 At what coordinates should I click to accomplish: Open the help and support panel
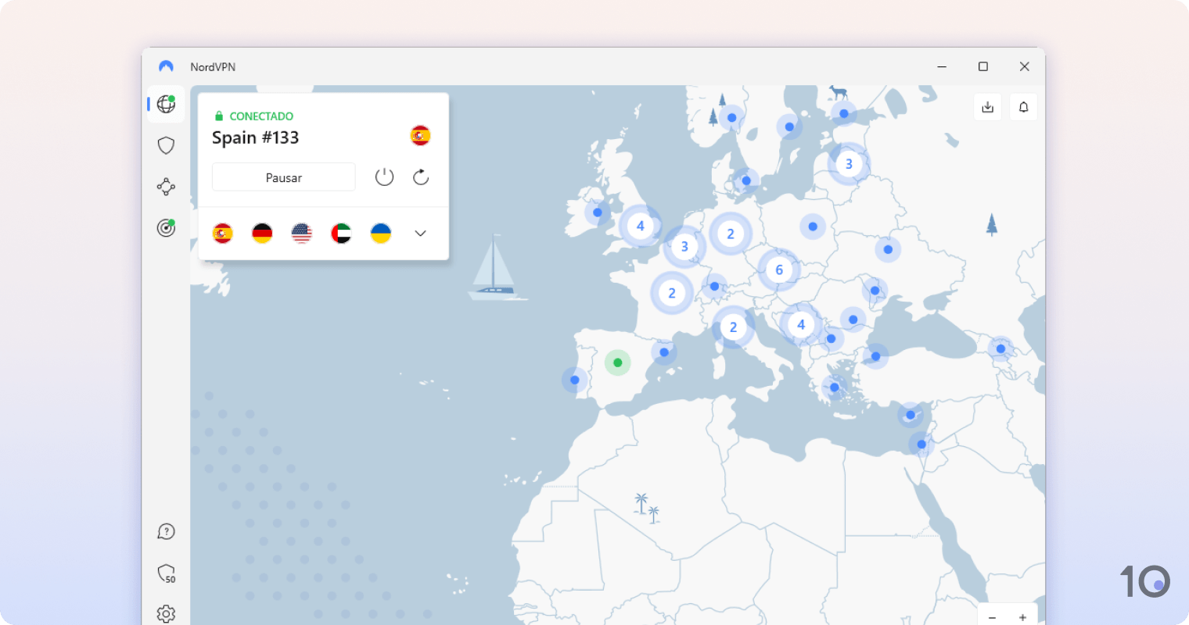[165, 531]
